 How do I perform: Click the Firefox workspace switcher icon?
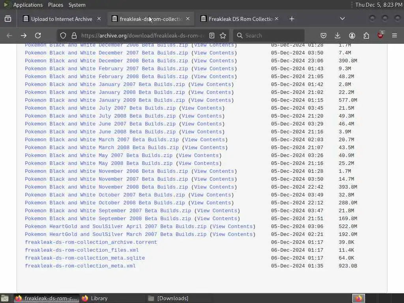coord(358,298)
